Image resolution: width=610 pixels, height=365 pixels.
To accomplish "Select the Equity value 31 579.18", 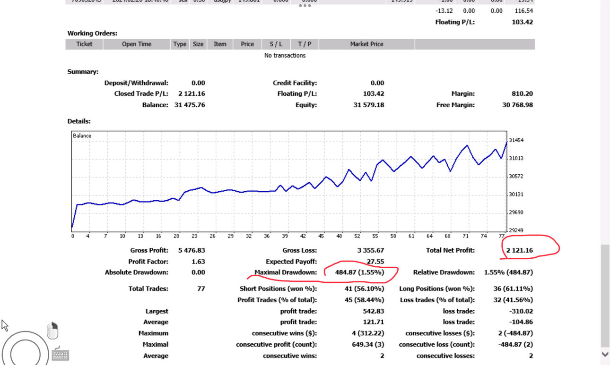I will (368, 105).
